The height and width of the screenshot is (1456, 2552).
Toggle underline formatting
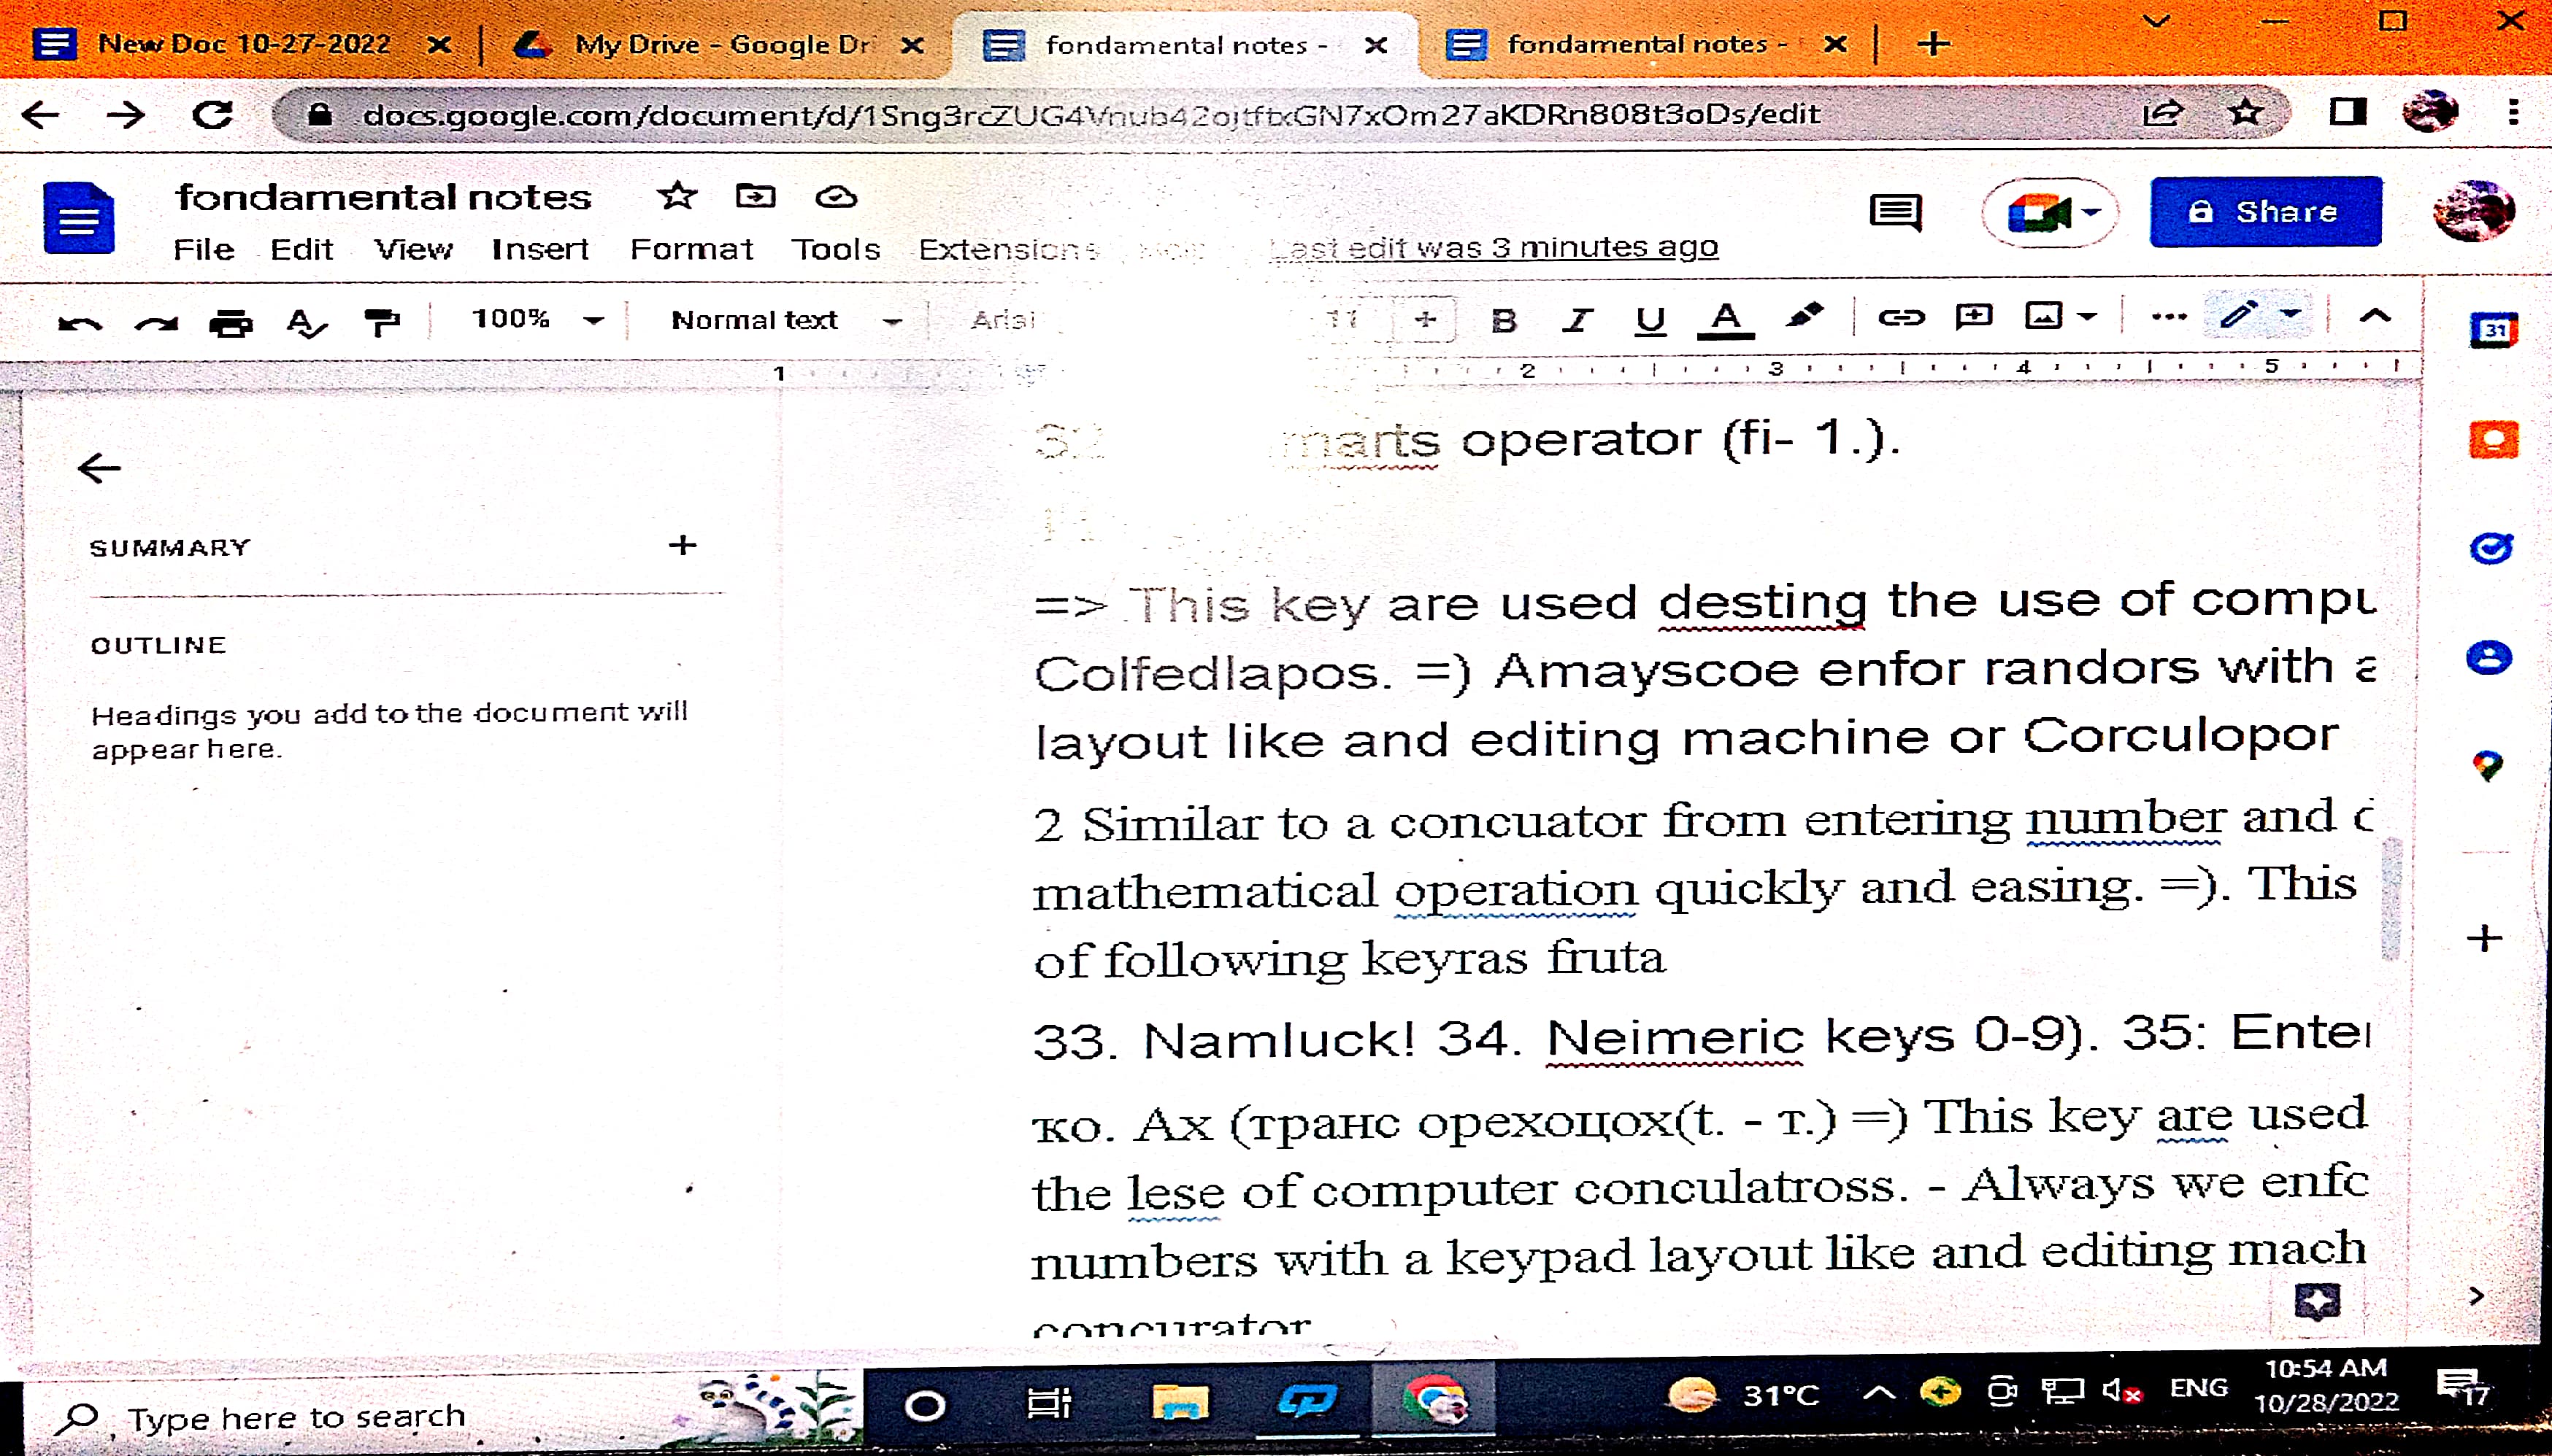pos(1650,320)
